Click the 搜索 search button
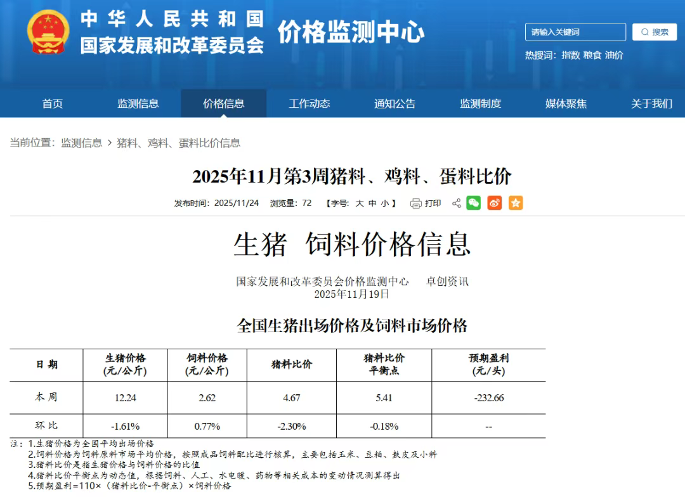 (x=655, y=32)
